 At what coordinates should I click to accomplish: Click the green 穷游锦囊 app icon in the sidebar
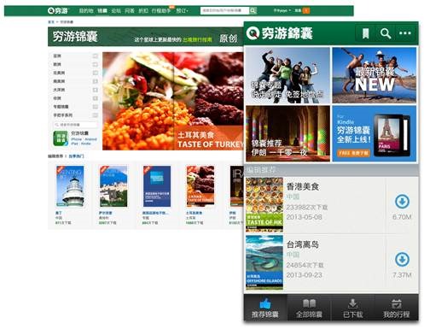click(61, 138)
